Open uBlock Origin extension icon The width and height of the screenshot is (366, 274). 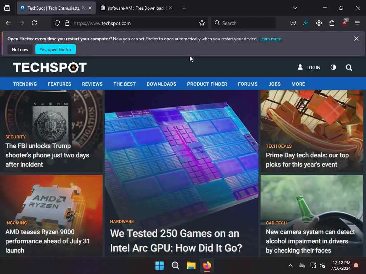(x=345, y=22)
